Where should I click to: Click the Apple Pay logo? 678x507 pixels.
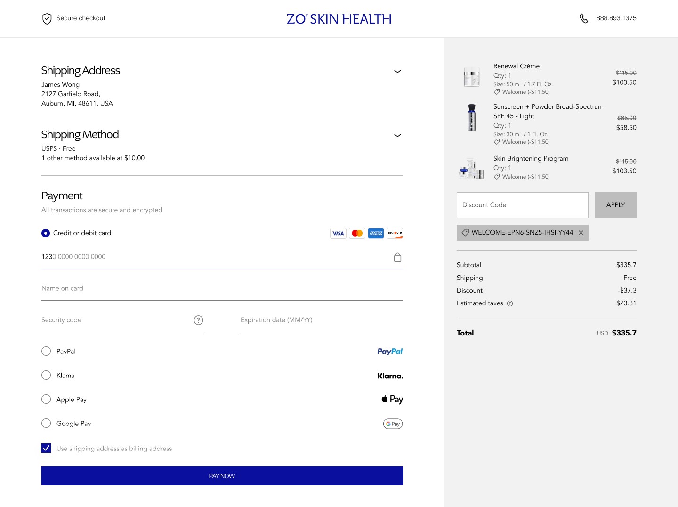392,399
